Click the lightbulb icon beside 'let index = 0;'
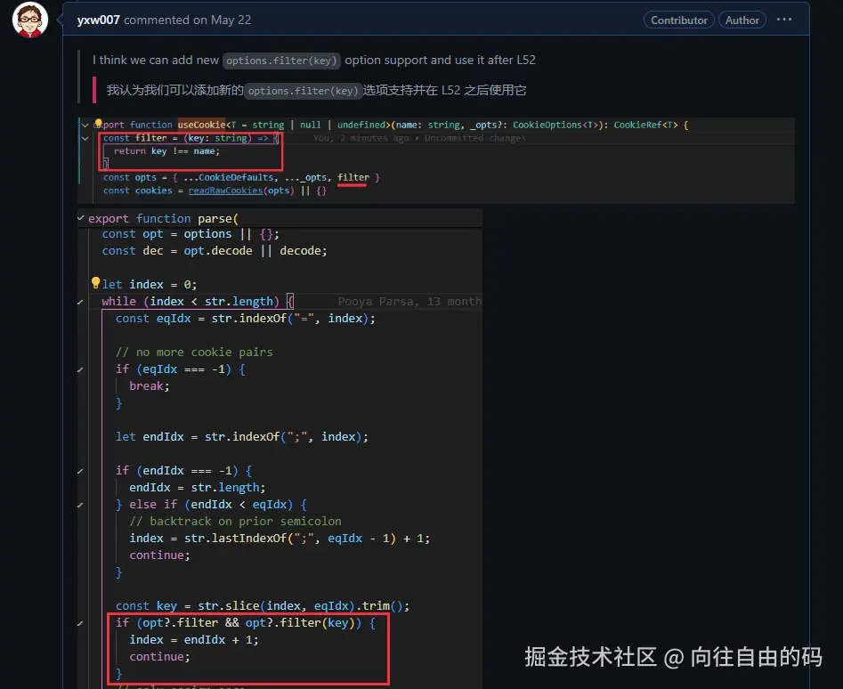 (96, 283)
